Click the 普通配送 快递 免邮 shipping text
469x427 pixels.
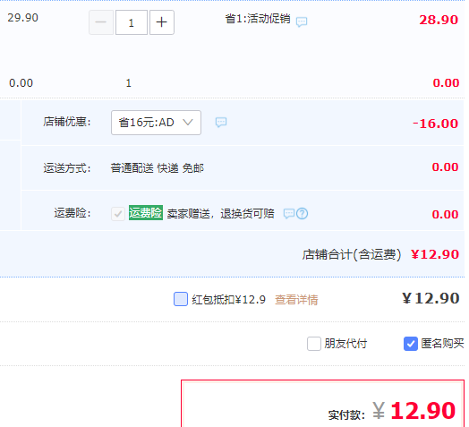[x=158, y=168]
